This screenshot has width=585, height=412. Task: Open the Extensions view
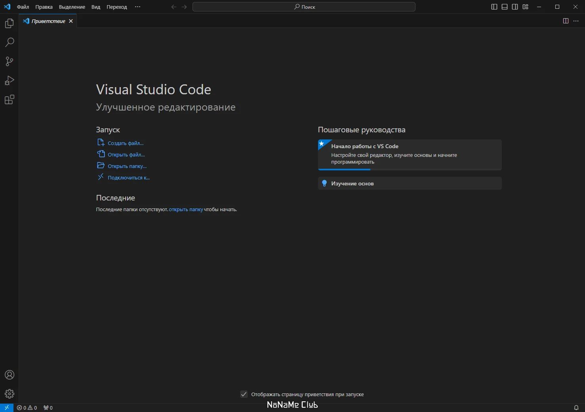click(9, 99)
